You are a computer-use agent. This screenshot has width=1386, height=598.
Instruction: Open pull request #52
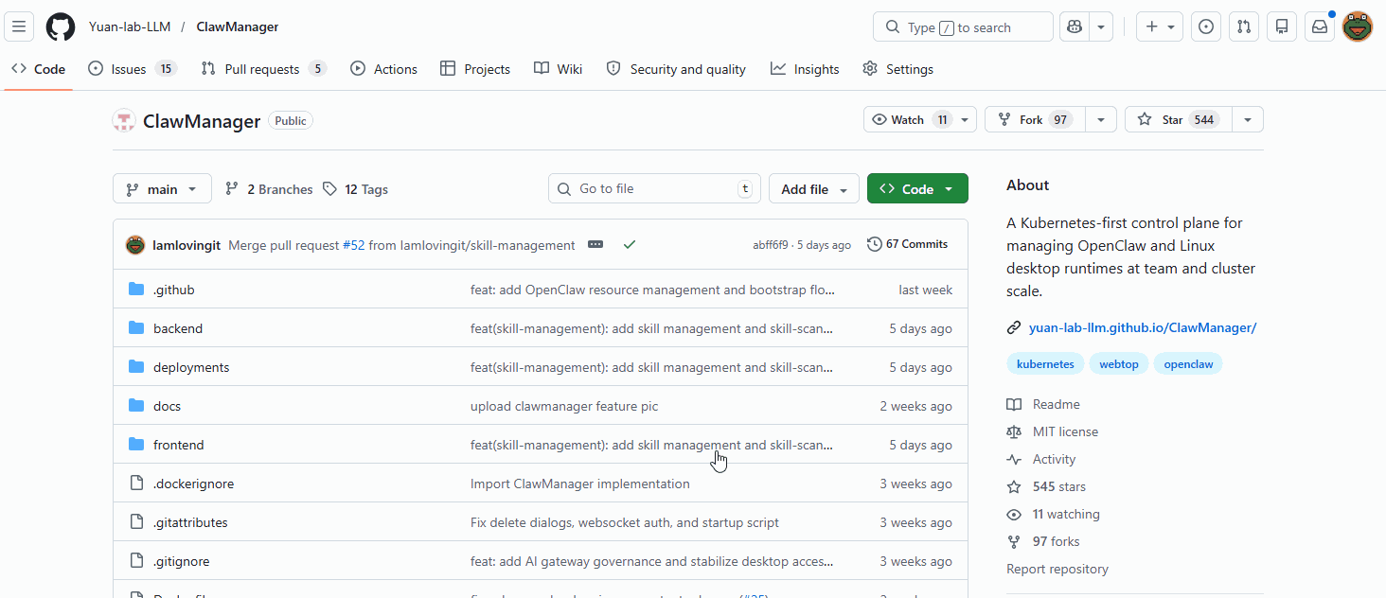[353, 244]
